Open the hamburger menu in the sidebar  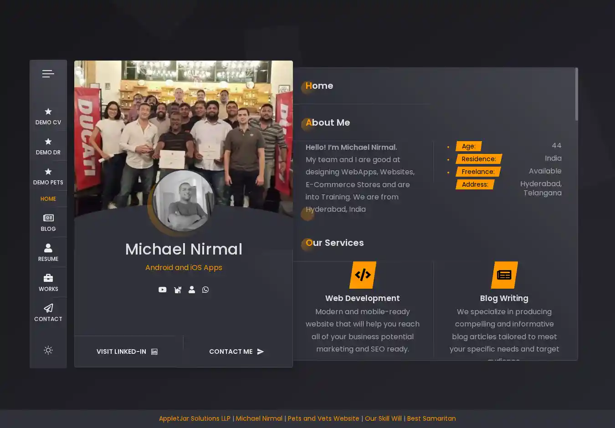(x=48, y=74)
